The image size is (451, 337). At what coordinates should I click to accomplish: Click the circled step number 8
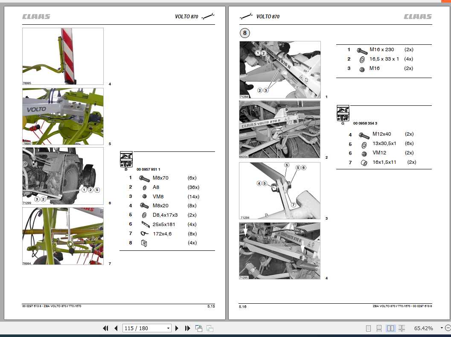[x=245, y=33]
